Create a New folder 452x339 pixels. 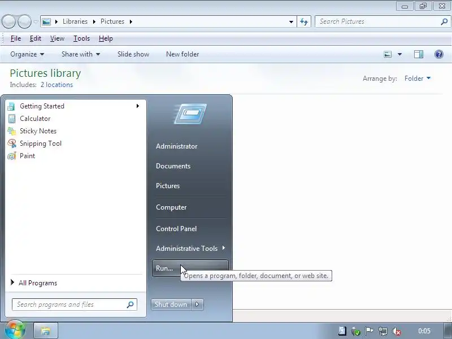(x=182, y=54)
